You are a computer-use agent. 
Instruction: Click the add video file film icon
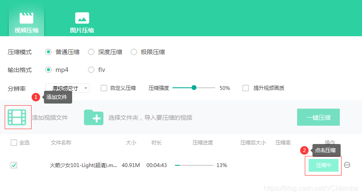click(17, 117)
